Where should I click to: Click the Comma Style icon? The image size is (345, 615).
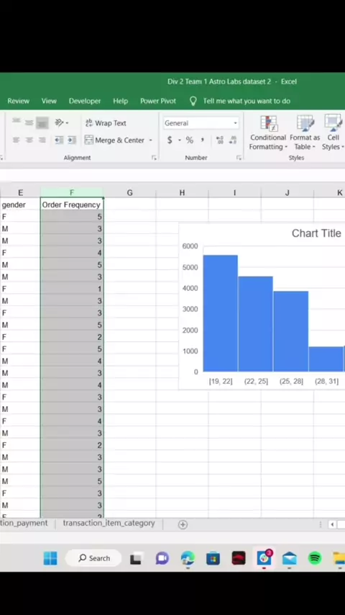pos(203,140)
